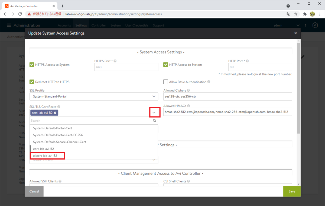
Task: Click the browser address bar URL
Action: [113, 14]
